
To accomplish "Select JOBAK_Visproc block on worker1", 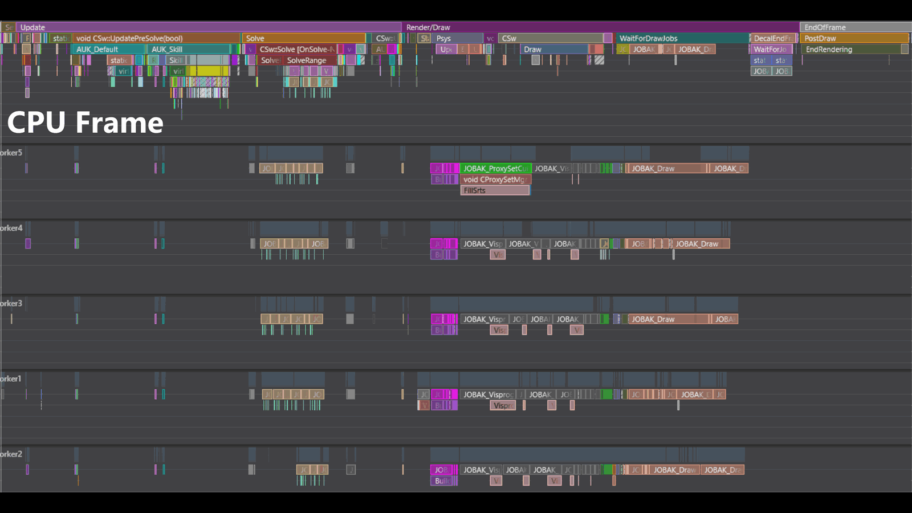I will tap(488, 394).
